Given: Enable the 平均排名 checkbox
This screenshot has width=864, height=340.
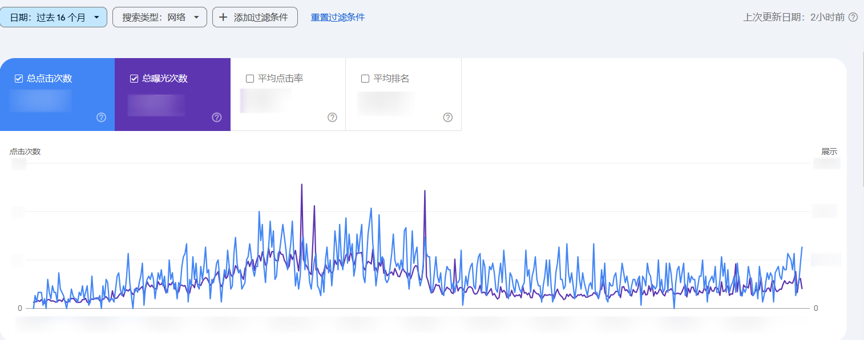Looking at the screenshot, I should (365, 78).
